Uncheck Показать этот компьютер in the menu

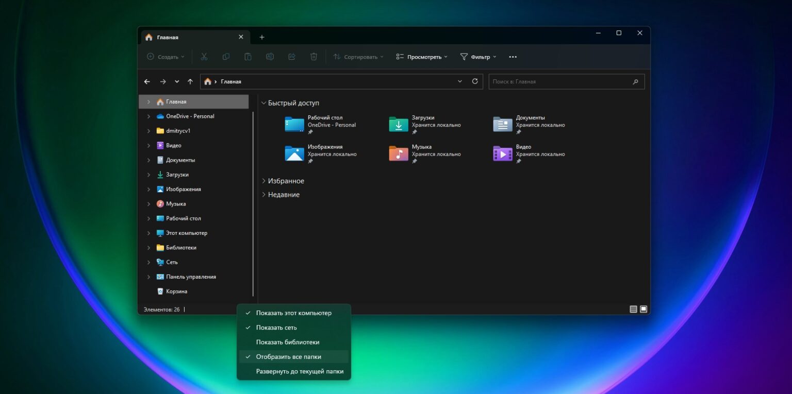click(294, 313)
